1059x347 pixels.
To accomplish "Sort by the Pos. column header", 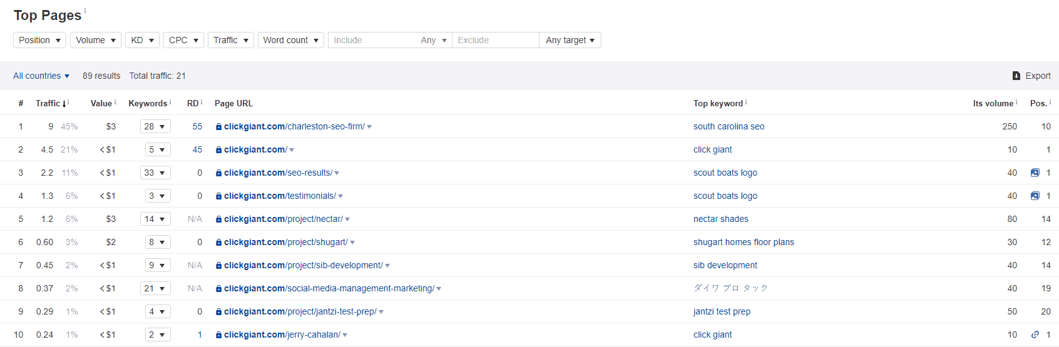I will click(1038, 103).
